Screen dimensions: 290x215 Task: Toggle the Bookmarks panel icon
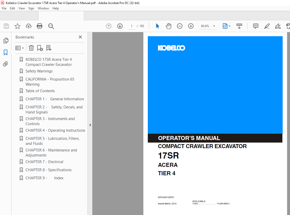click(x=6, y=52)
